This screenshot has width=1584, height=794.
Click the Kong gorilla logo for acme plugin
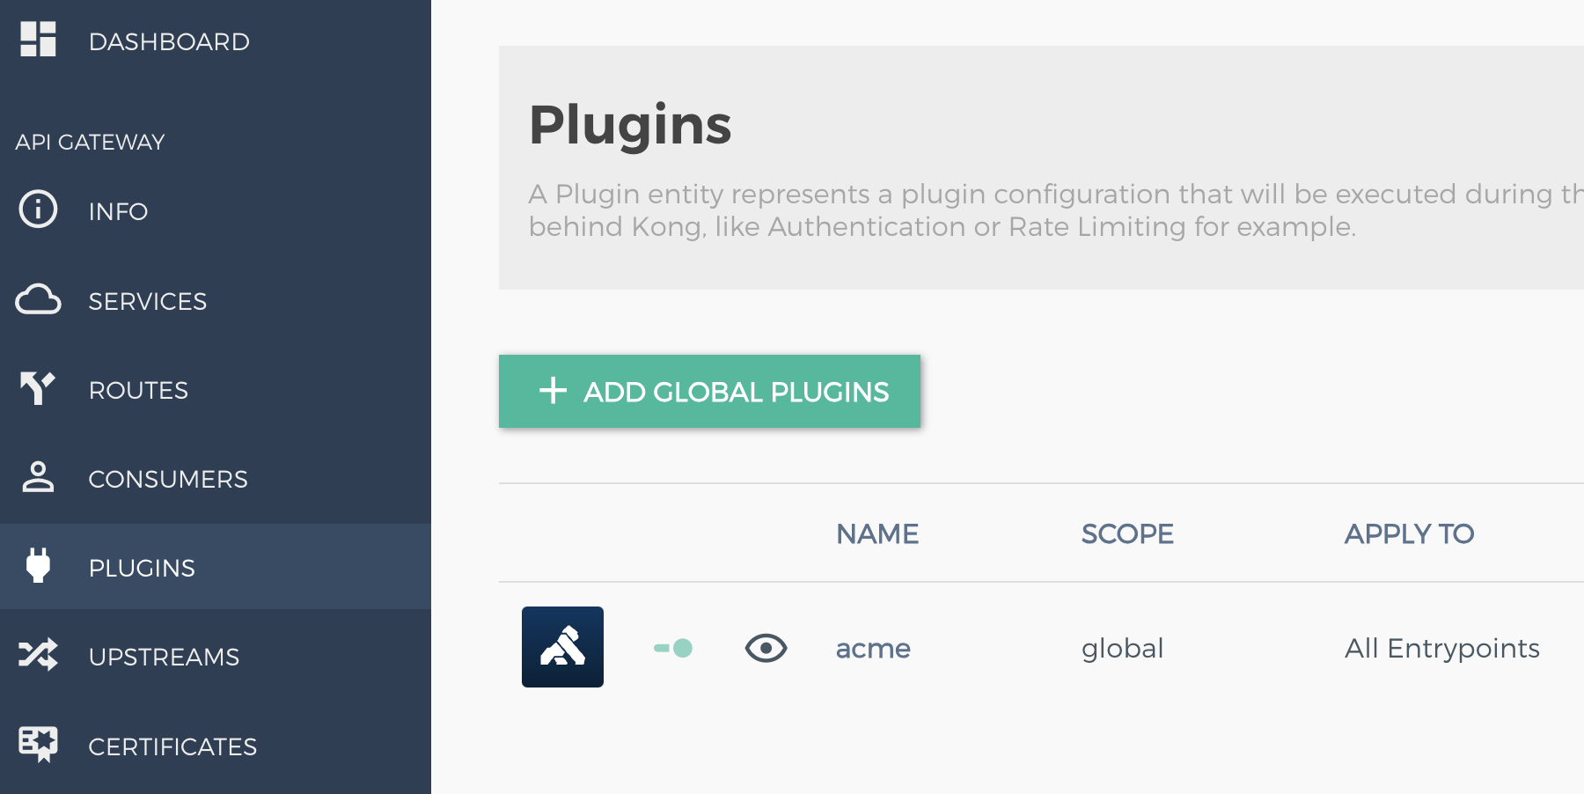click(562, 647)
